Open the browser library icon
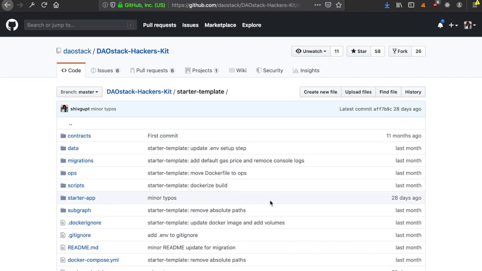This screenshot has width=482, height=271. point(399,5)
